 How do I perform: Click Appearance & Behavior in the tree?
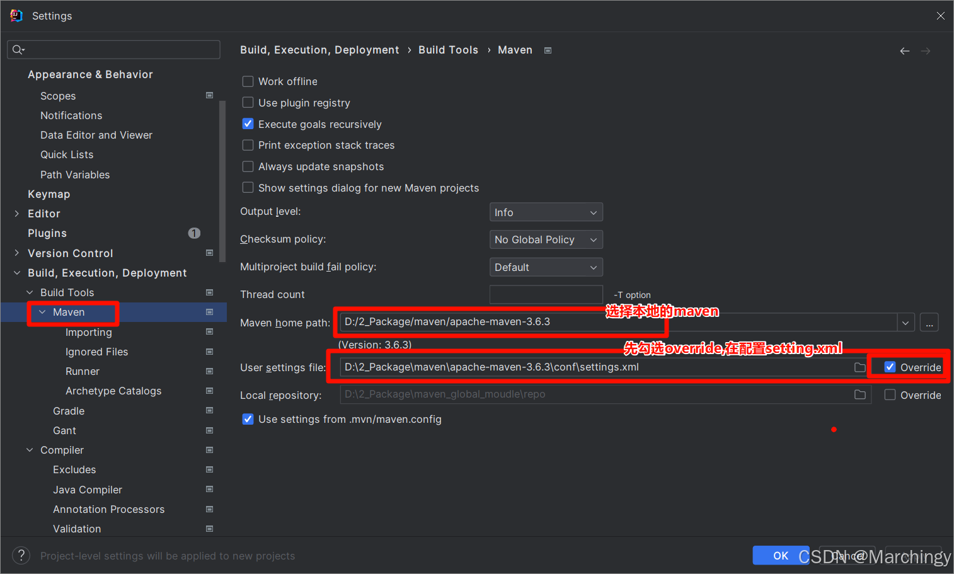coord(90,74)
